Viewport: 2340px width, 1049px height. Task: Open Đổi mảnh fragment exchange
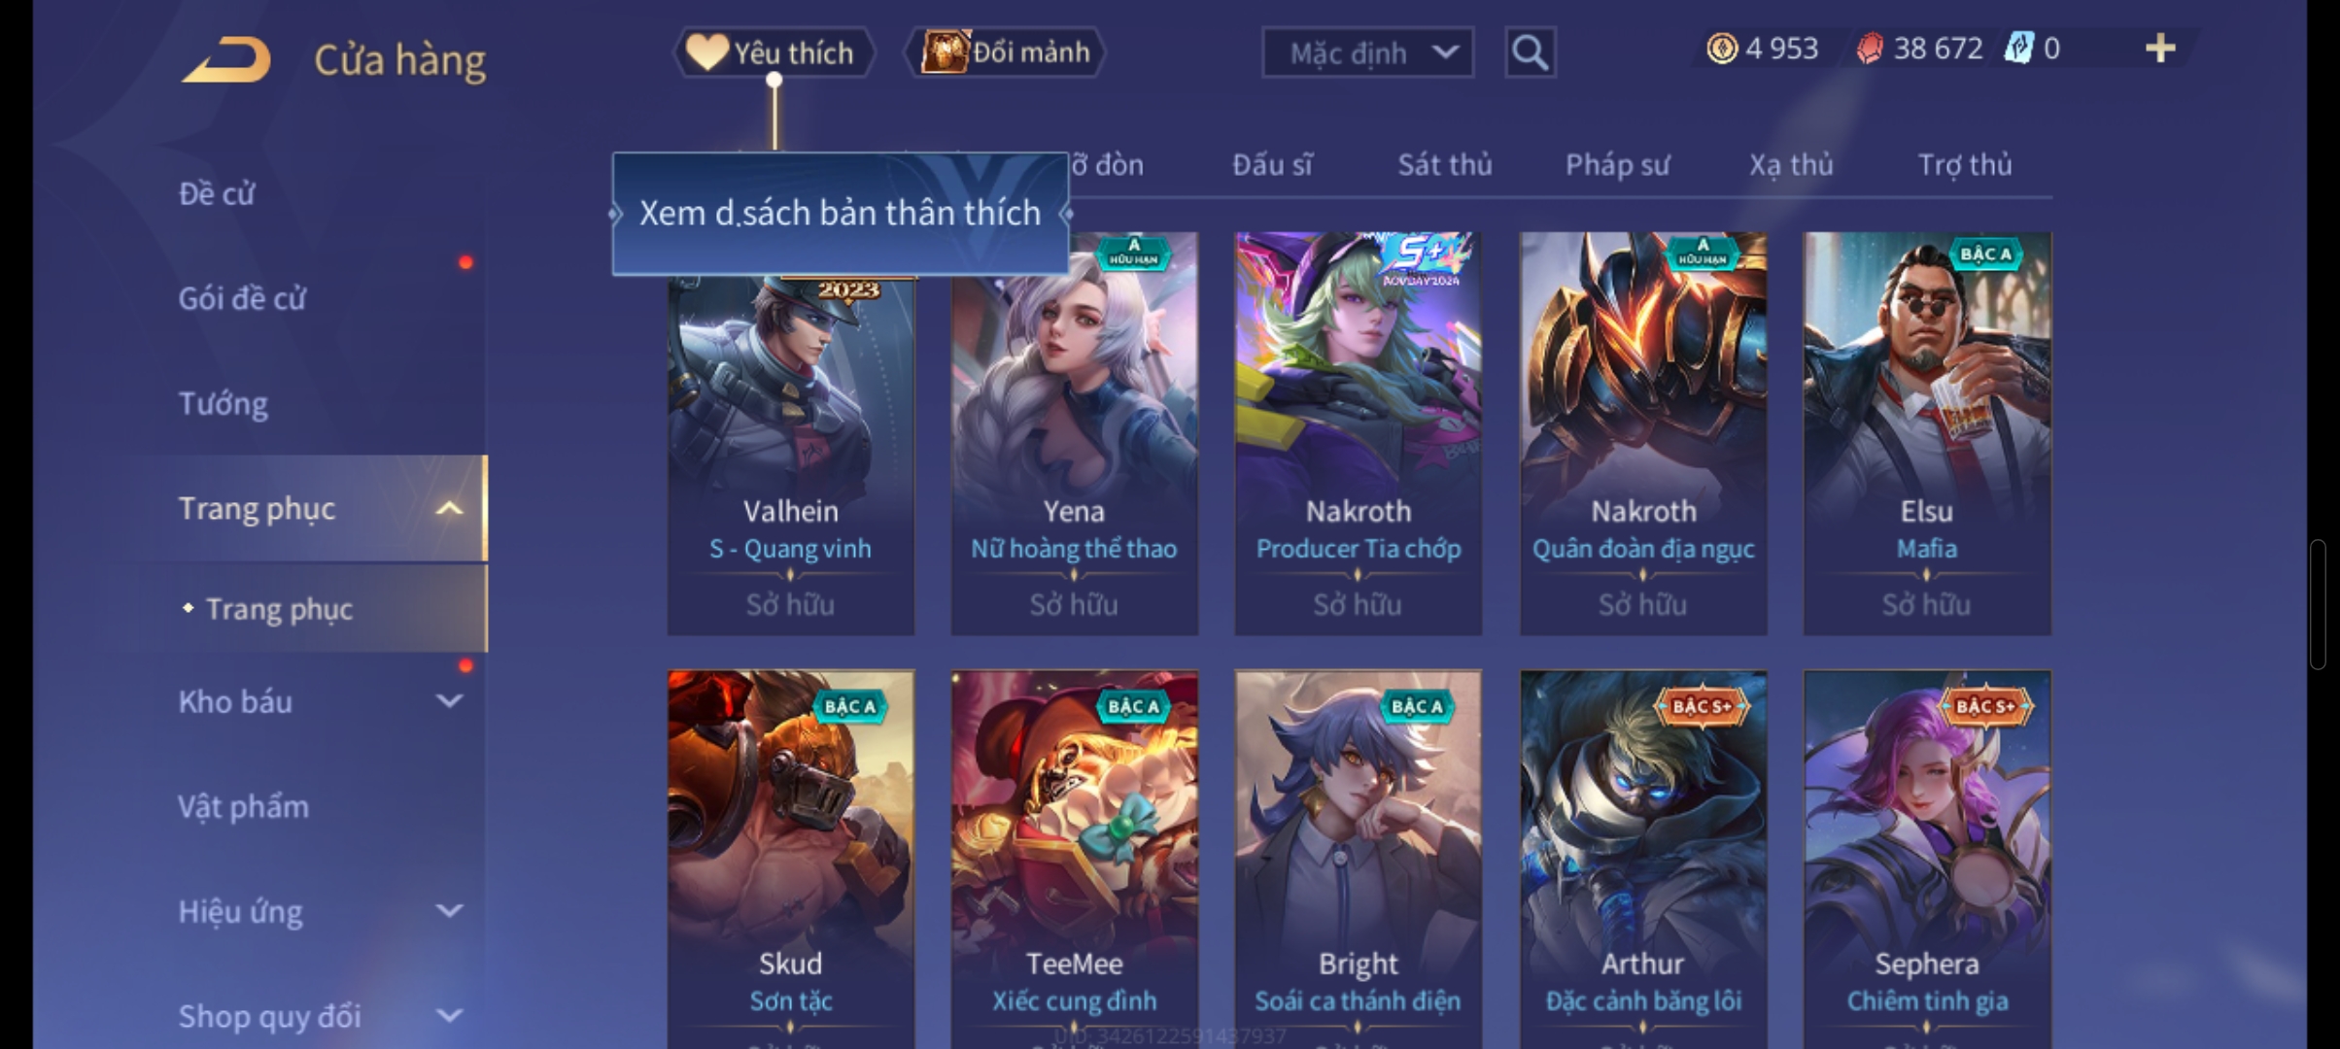pyautogui.click(x=1006, y=52)
